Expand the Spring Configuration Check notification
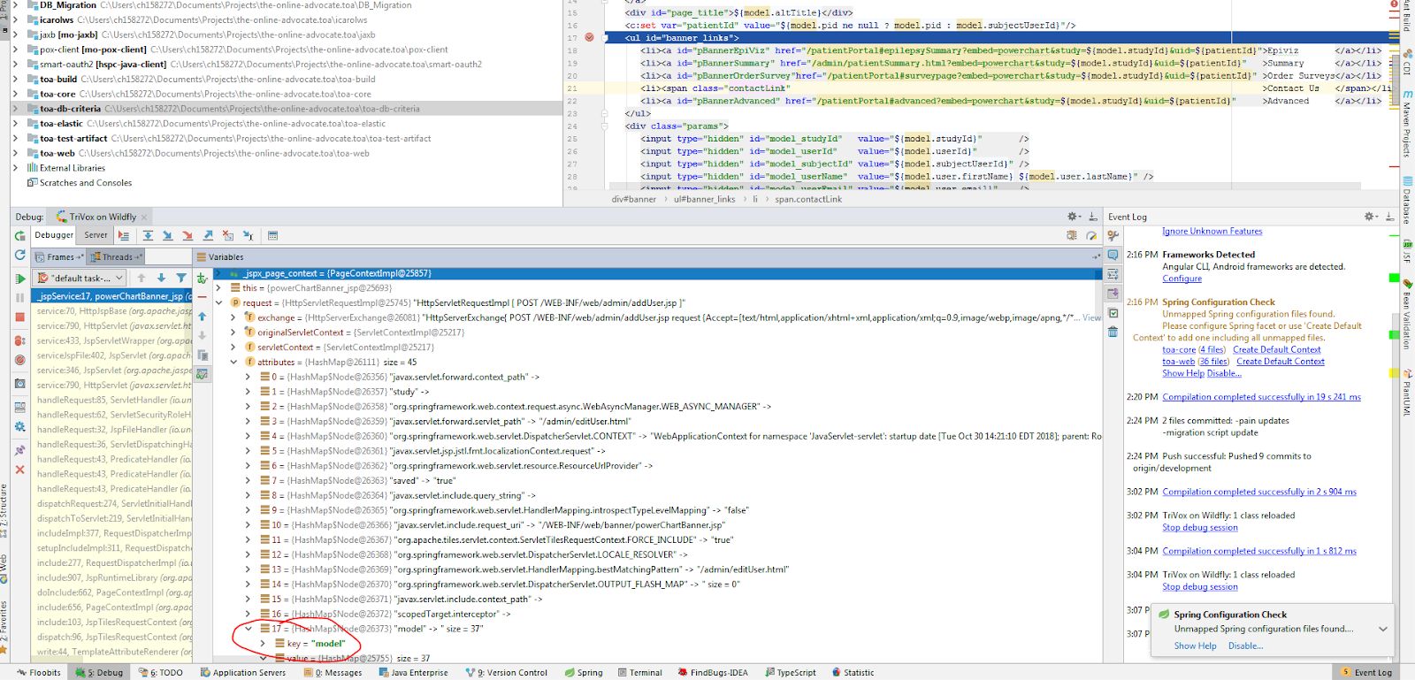Screen dimensions: 1415x680 1382,629
